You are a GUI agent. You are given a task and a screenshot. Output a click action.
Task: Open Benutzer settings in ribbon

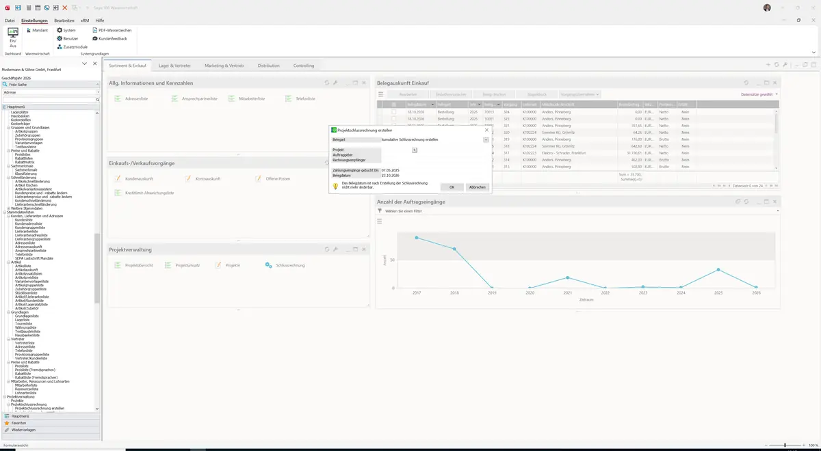[x=68, y=38]
